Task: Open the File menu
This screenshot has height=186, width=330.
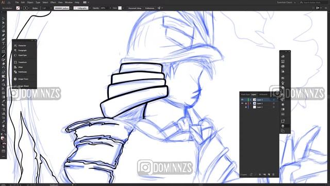Action: tap(17, 2)
